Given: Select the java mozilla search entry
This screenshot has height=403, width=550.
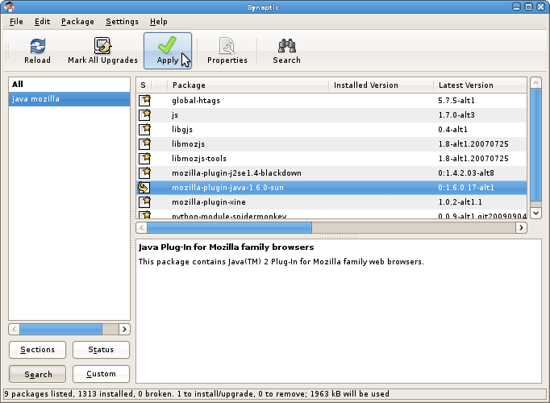Looking at the screenshot, I should [x=69, y=99].
